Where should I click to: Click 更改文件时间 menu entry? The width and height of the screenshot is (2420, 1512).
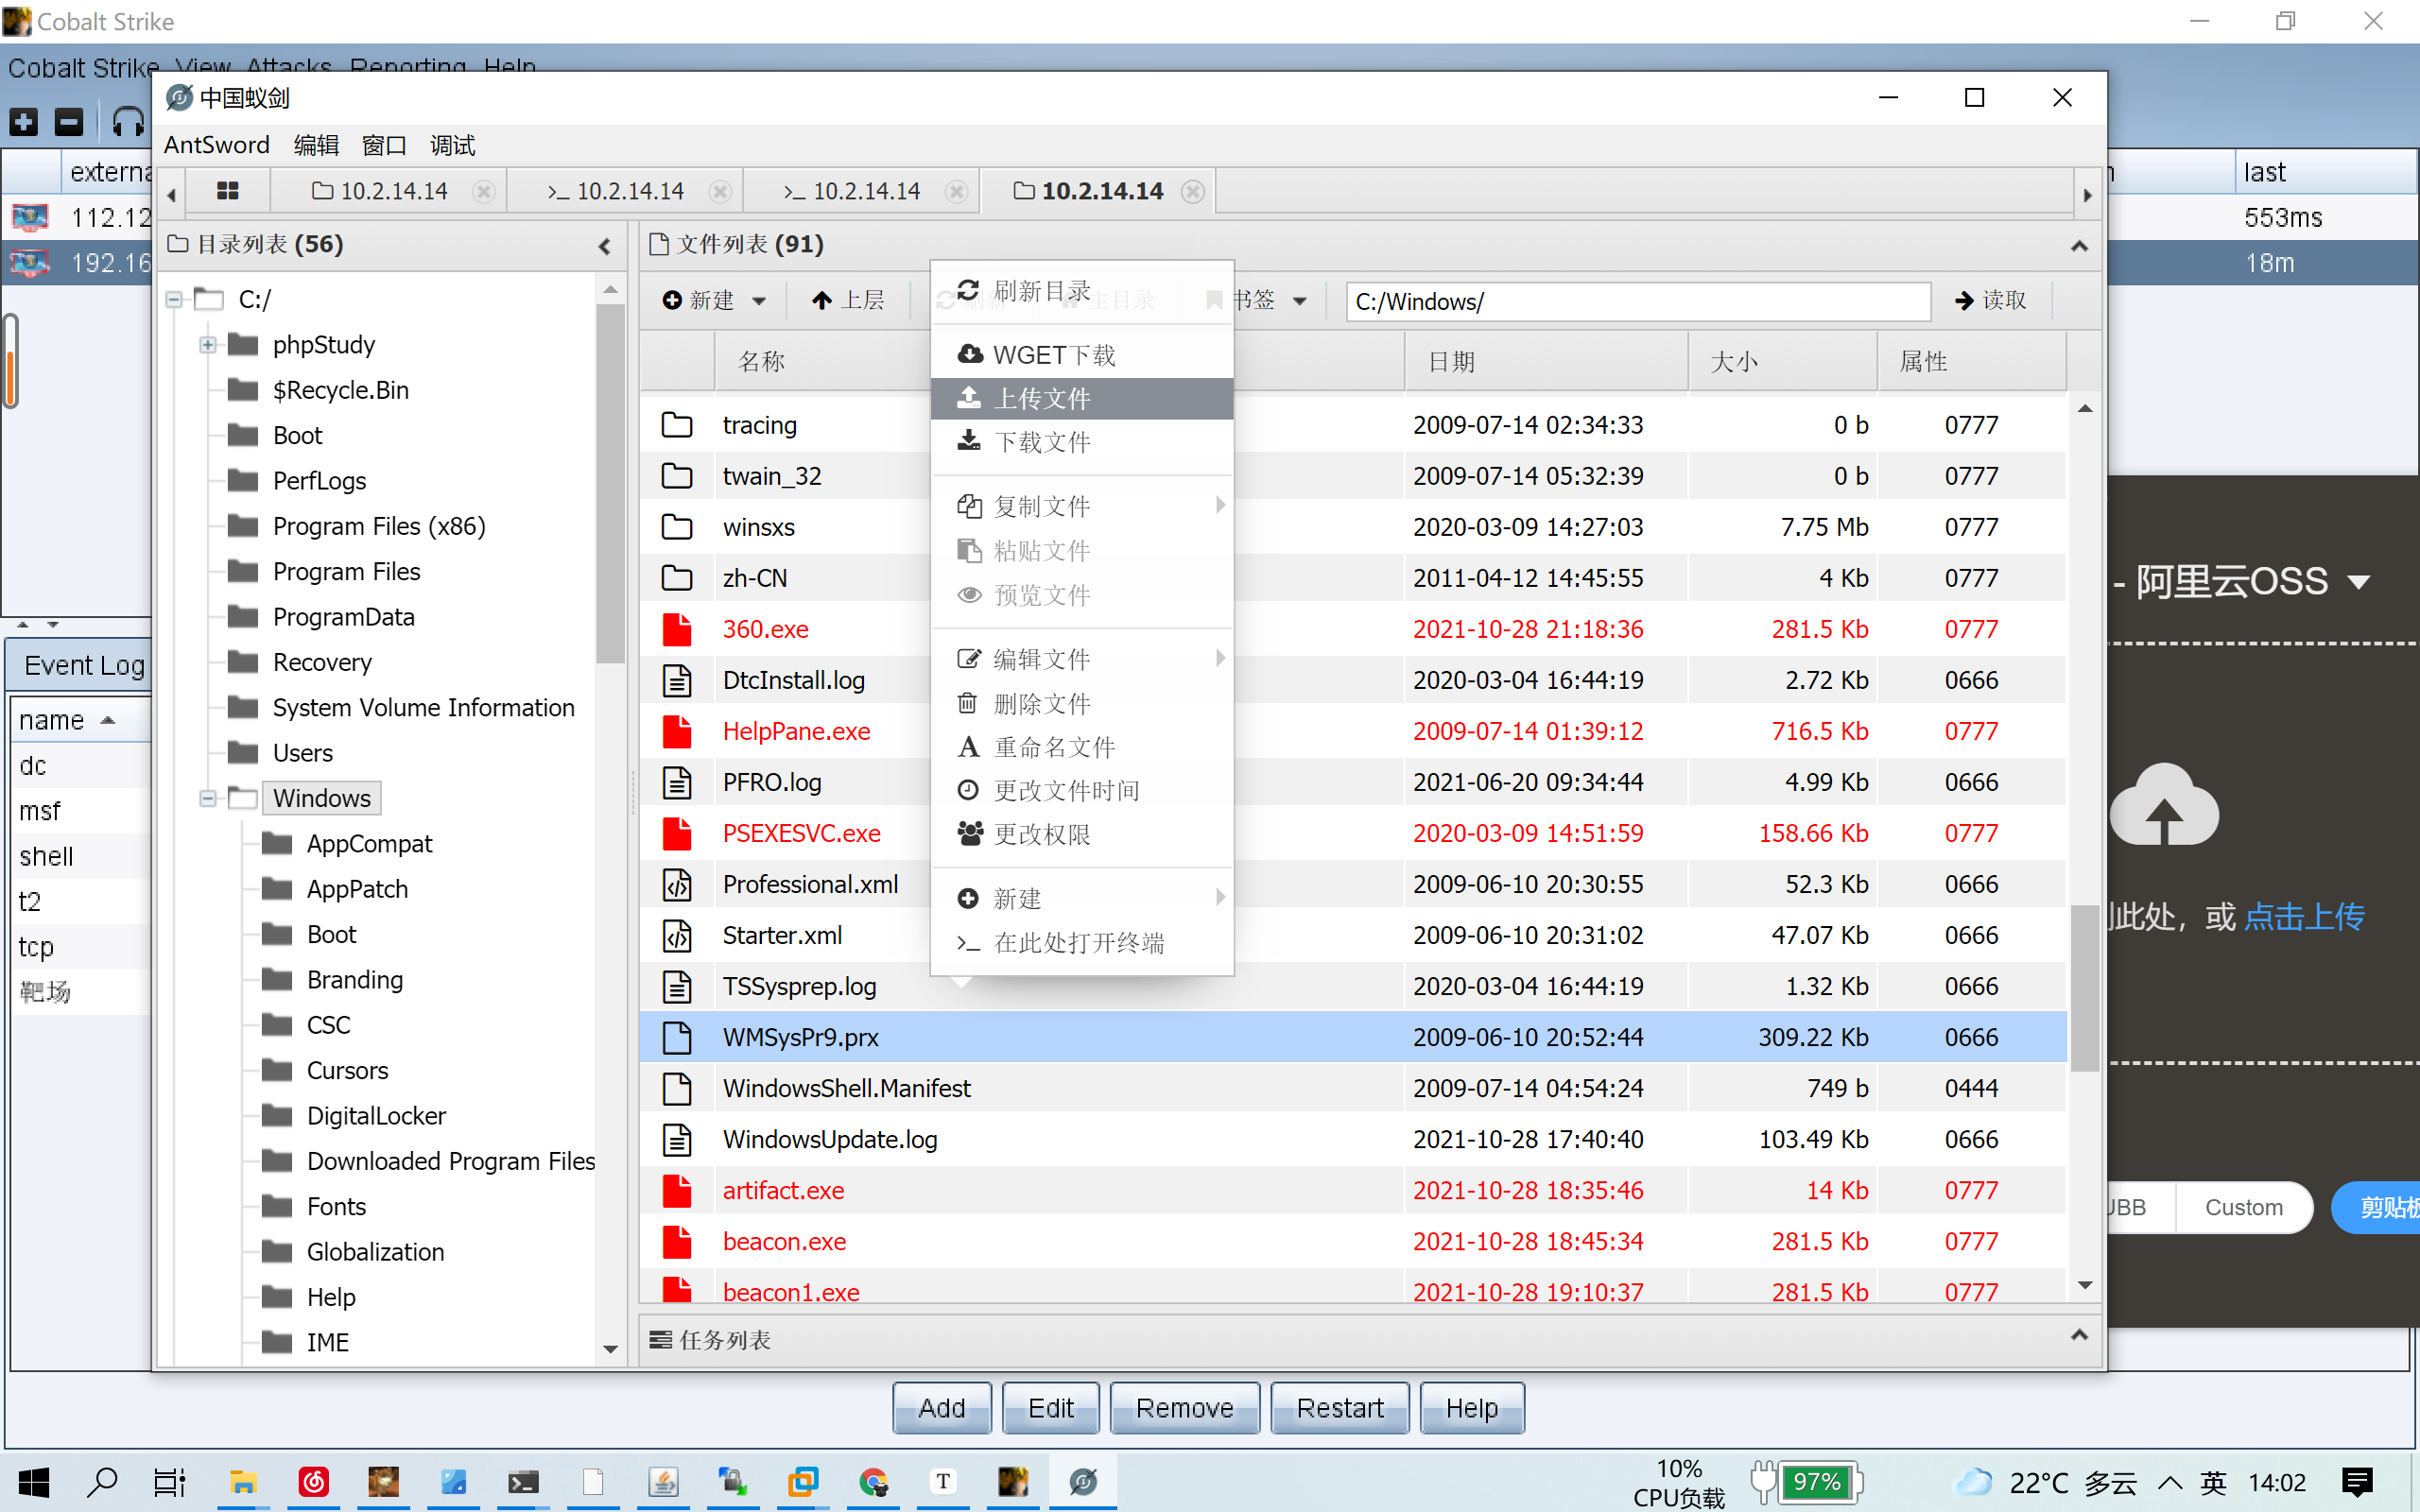[x=1082, y=790]
